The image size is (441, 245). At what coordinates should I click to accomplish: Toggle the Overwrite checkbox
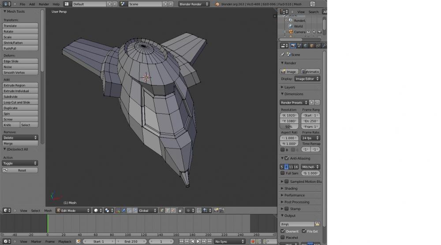click(x=282, y=231)
